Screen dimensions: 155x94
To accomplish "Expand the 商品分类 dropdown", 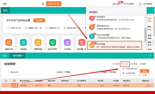I will point(33,72).
